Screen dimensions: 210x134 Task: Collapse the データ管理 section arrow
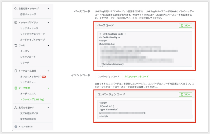pyautogui.click(x=49, y=88)
